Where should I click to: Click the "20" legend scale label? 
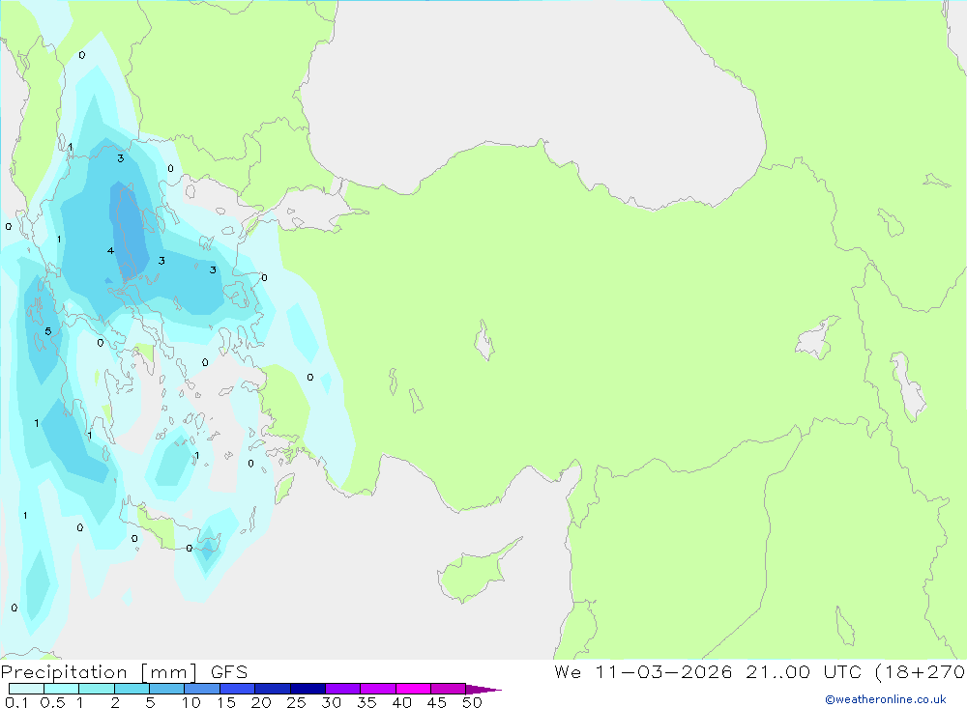pos(261,702)
